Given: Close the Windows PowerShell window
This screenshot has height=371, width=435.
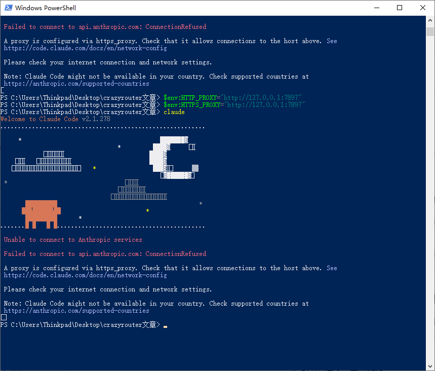Looking at the screenshot, I should [x=422, y=8].
